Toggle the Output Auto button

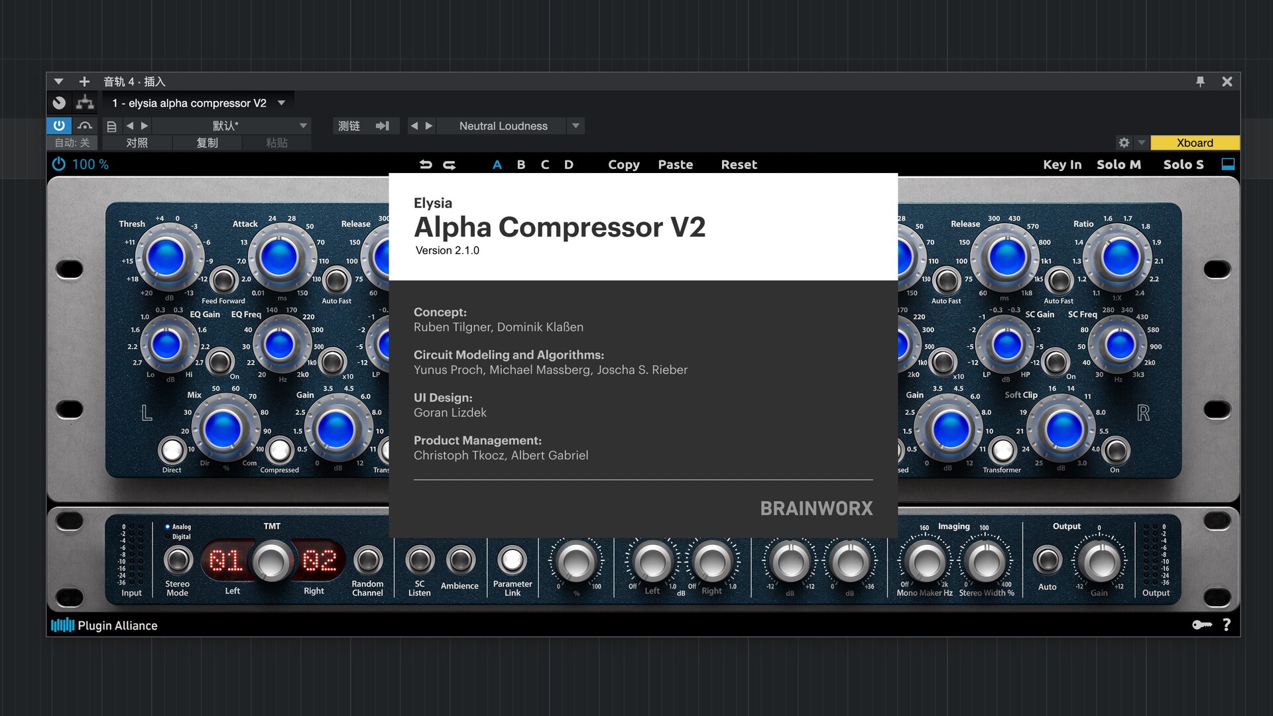click(1048, 560)
